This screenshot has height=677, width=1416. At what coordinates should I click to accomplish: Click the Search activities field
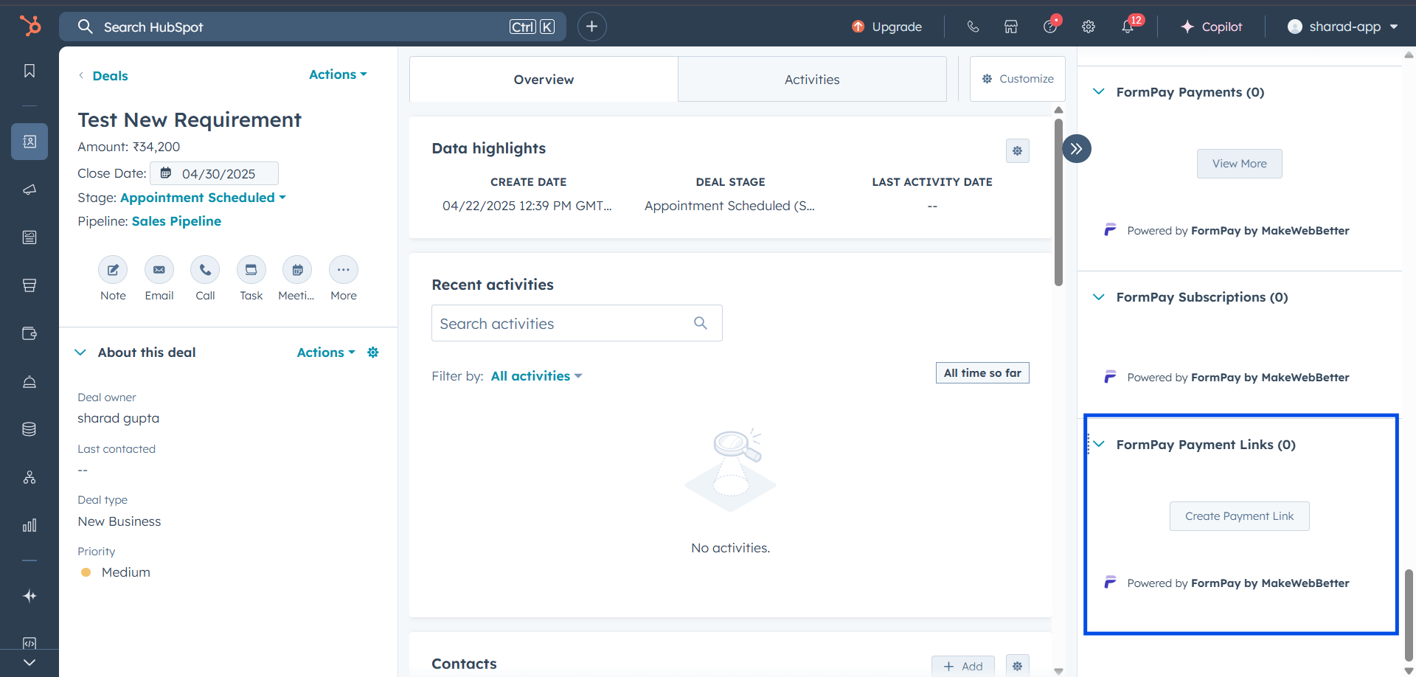pos(577,323)
